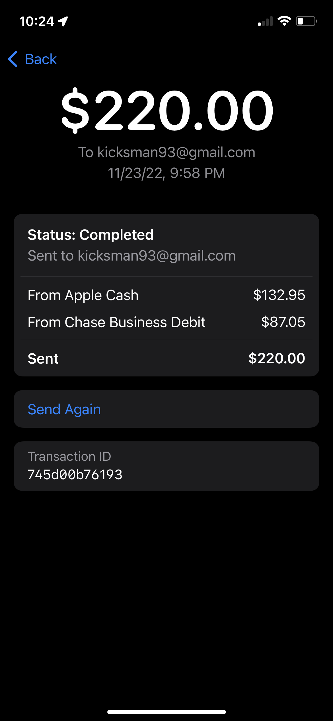Viewport: 333px width, 721px height.
Task: Tap the Back text label
Action: pos(41,59)
